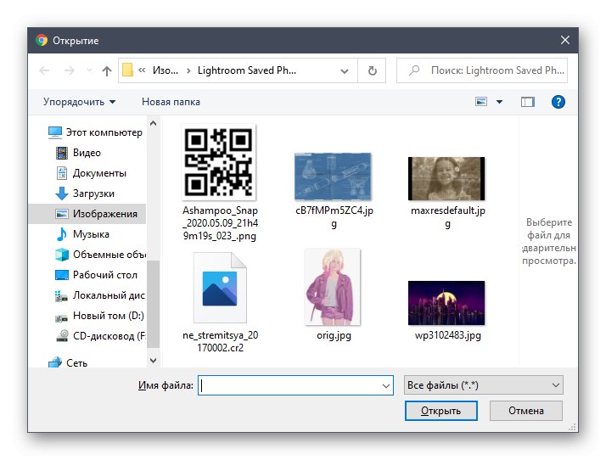The width and height of the screenshot is (606, 460).
Task: Open the Музыка folder
Action: click(x=82, y=234)
